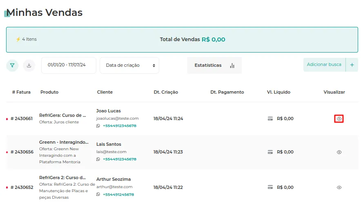This screenshot has height=204, width=363.
Task: Click Oferta: Juros cliente text
Action: click(59, 122)
